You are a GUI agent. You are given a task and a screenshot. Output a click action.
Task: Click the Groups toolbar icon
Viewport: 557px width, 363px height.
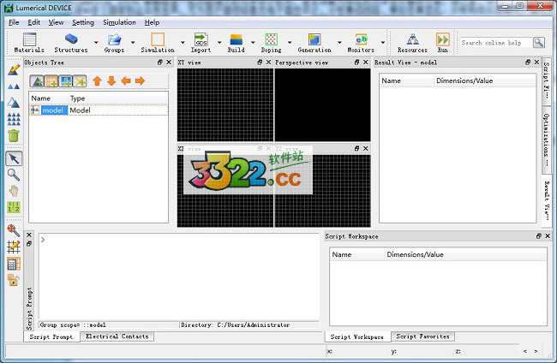pos(114,43)
